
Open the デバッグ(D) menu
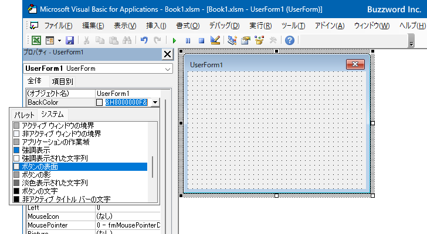[x=225, y=26]
